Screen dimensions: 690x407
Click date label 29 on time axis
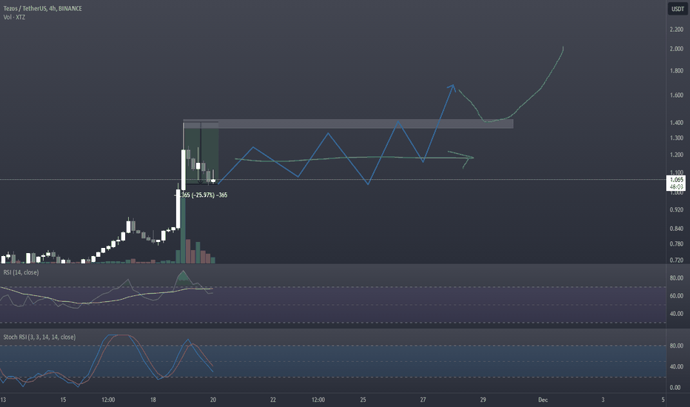tap(483, 400)
